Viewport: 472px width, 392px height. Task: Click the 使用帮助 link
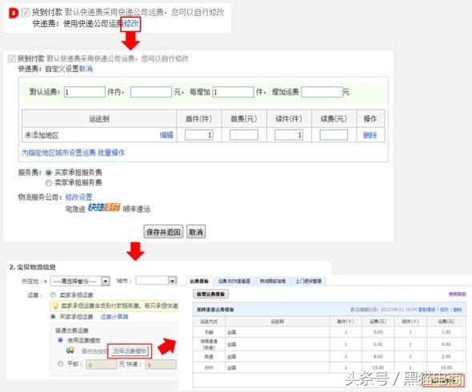pyautogui.click(x=458, y=294)
